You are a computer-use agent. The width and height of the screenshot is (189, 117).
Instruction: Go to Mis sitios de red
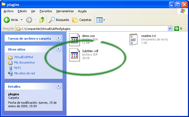(x=24, y=73)
